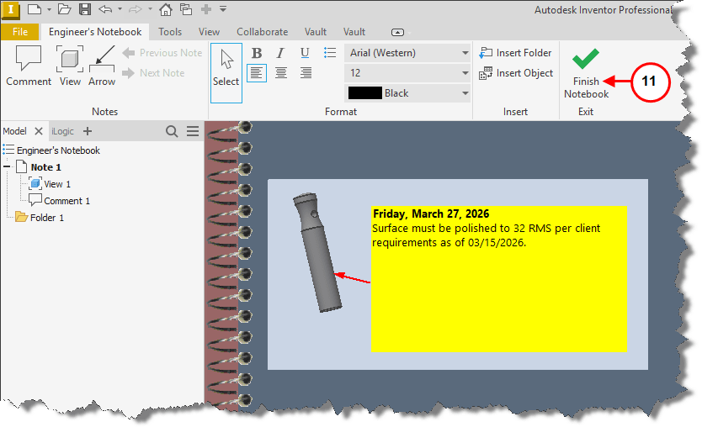Click the Home icon
Image resolution: width=702 pixels, height=427 pixels.
[166, 9]
